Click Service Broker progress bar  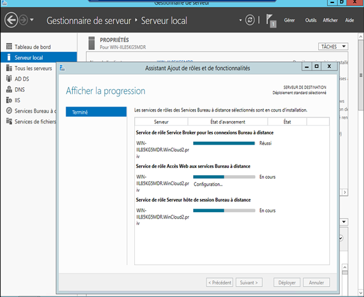(x=224, y=143)
